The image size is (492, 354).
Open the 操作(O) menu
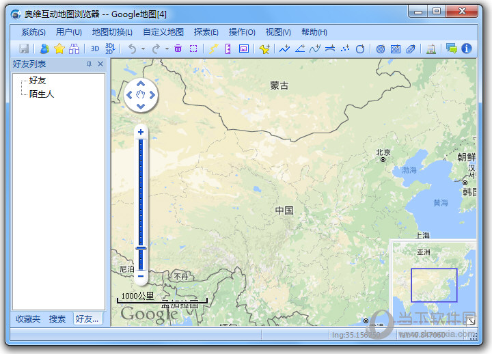tap(242, 32)
